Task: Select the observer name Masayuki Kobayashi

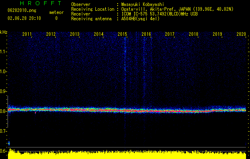Action: point(143,4)
